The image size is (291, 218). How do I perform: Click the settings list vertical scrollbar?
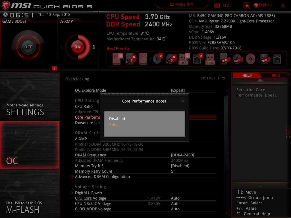click(x=226, y=133)
